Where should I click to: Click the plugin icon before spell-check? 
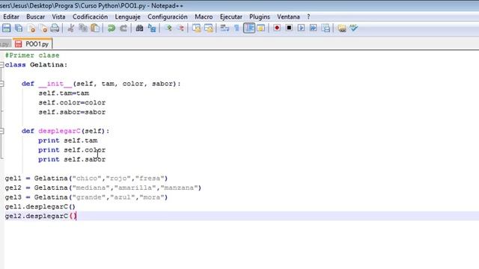click(x=342, y=28)
